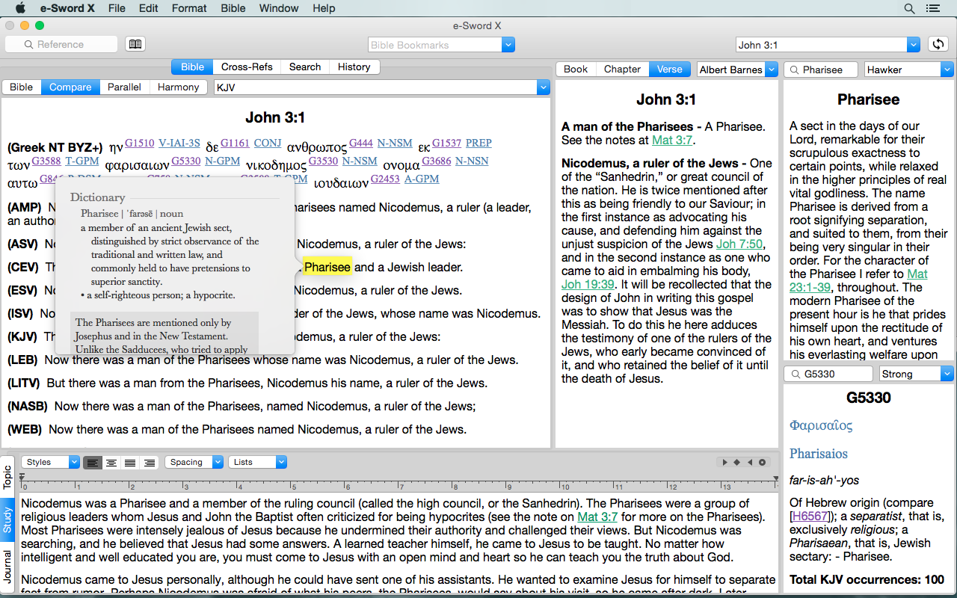Open the Bible reading view book icon
Image resolution: width=957 pixels, height=598 pixels.
tap(135, 44)
